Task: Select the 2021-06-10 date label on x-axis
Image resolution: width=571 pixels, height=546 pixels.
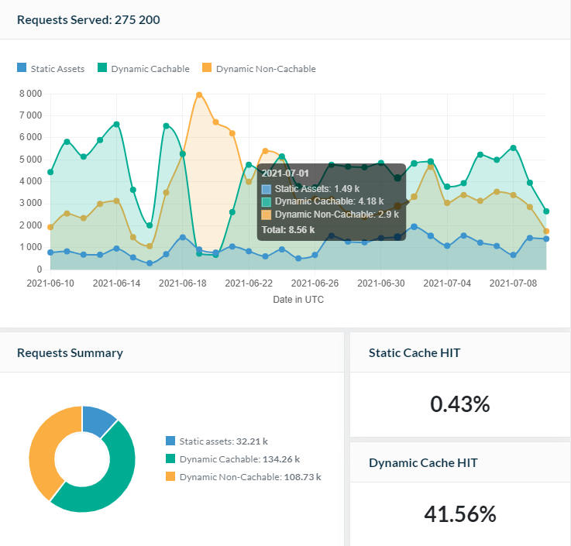Action: click(x=50, y=283)
